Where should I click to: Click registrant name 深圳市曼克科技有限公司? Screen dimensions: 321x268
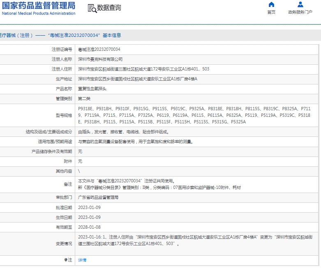tap(100, 59)
